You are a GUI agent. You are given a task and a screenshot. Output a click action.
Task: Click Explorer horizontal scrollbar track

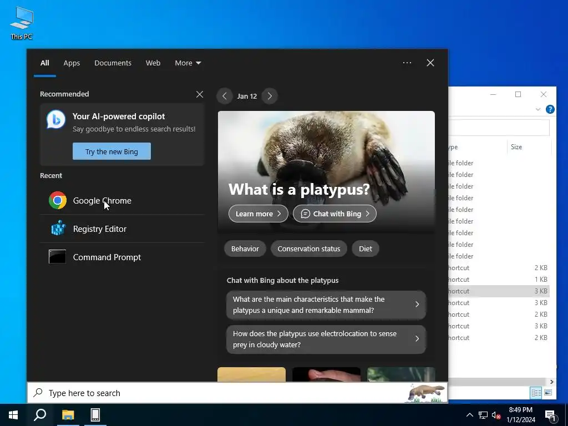pyautogui.click(x=498, y=382)
